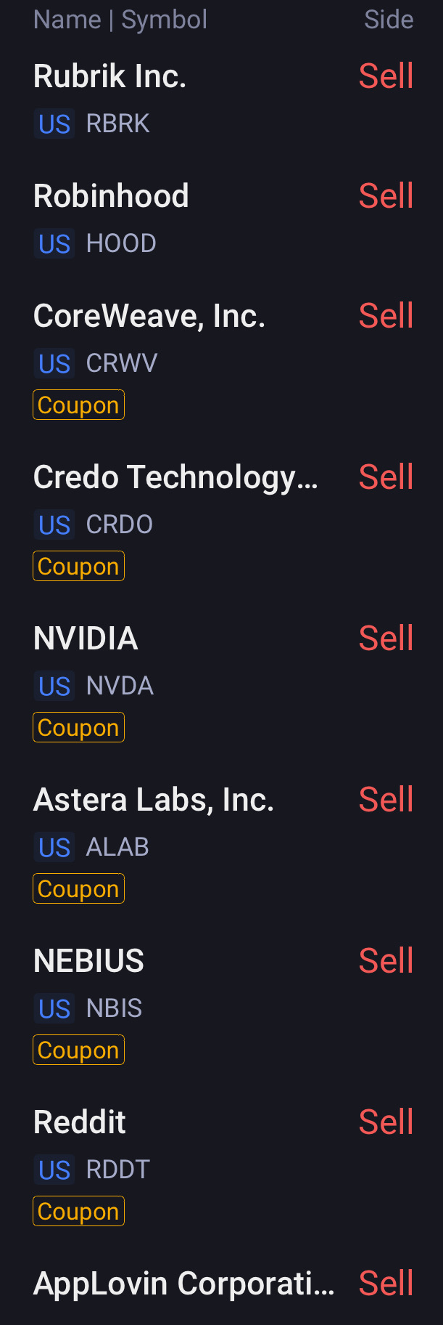Open the Rubrik Inc. order row
The width and height of the screenshot is (443, 1325).
(110, 77)
